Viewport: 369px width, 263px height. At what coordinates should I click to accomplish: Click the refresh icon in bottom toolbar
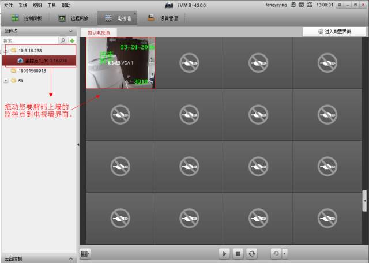pyautogui.click(x=251, y=253)
